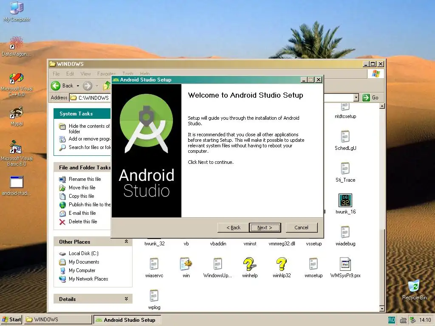Click the keyboard icon in system tray

click(404, 320)
